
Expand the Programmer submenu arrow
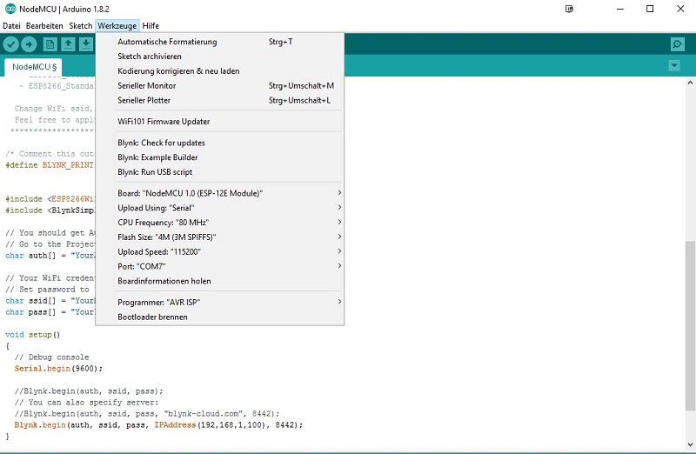tap(339, 302)
